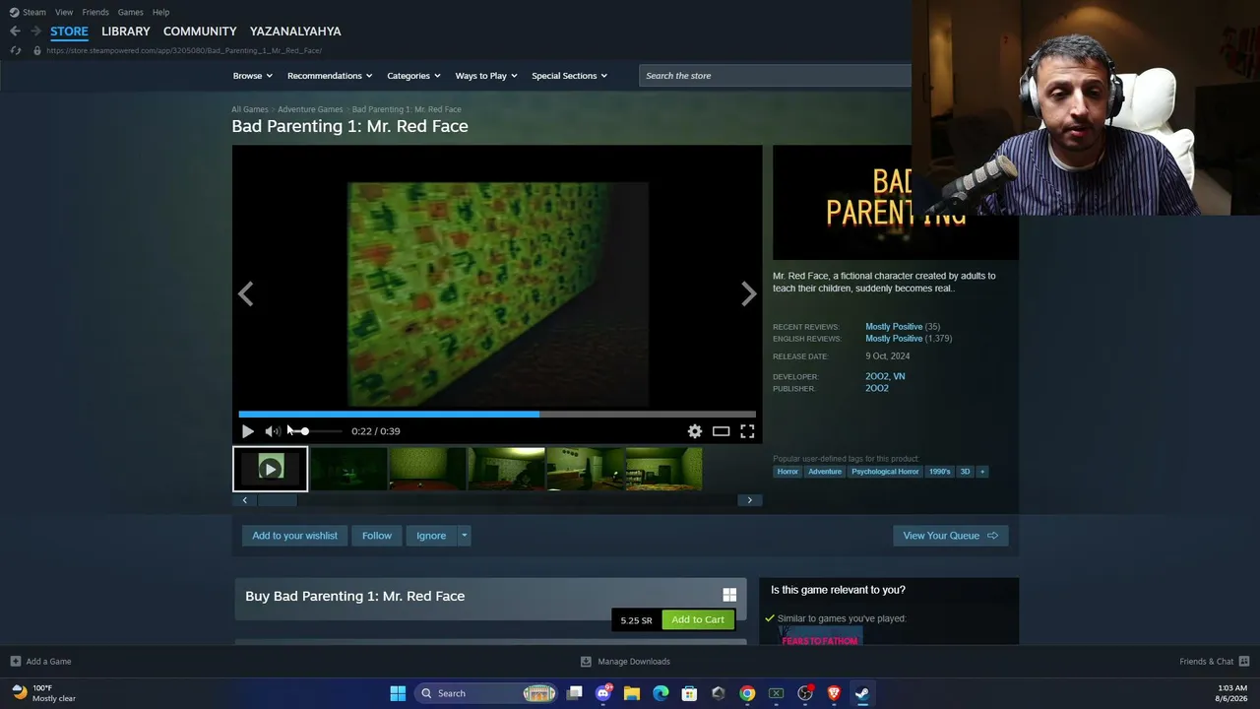Click the weather widget on the taskbar

pyautogui.click(x=44, y=693)
